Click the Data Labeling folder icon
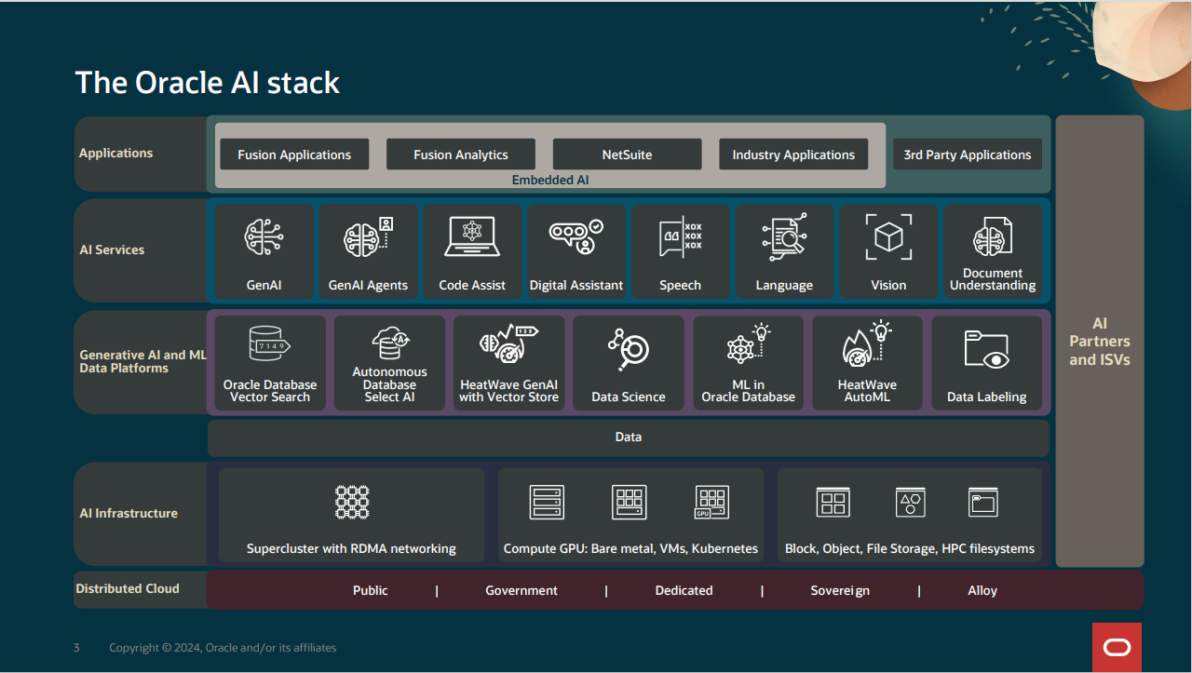 [987, 350]
